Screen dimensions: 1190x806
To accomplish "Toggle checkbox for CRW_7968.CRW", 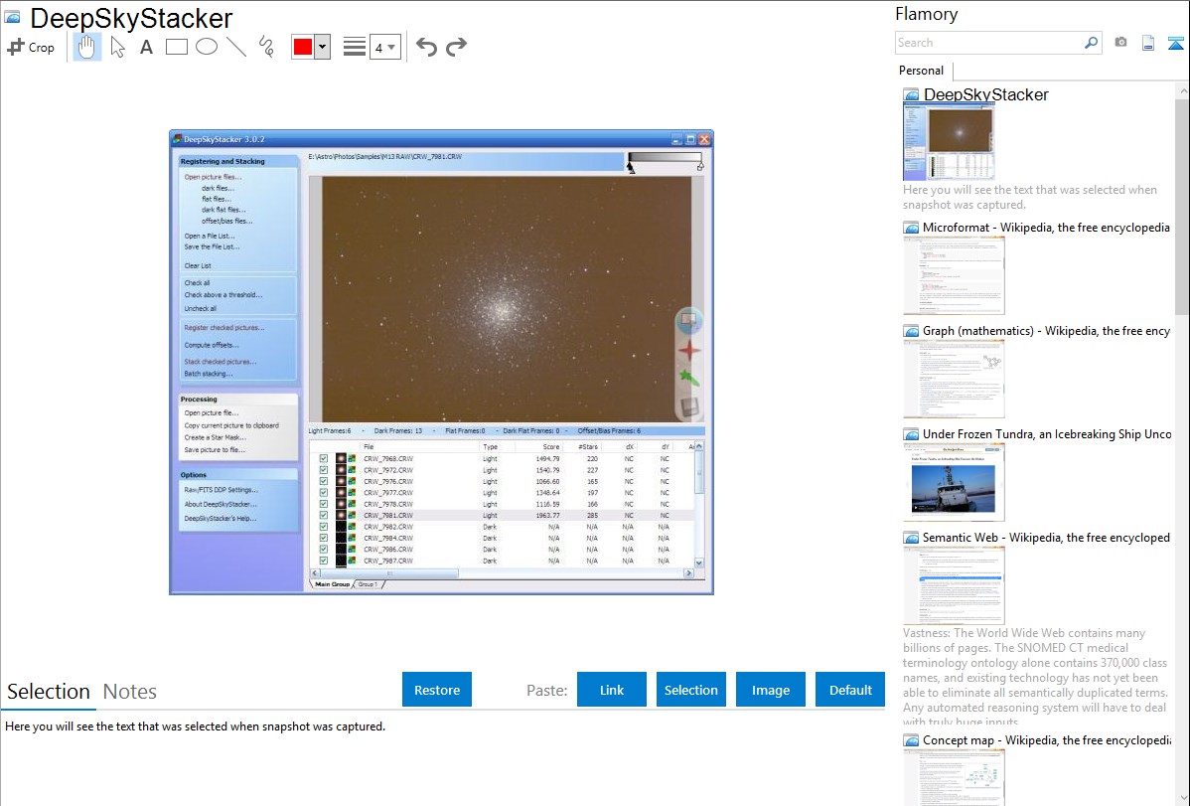I will coord(324,459).
